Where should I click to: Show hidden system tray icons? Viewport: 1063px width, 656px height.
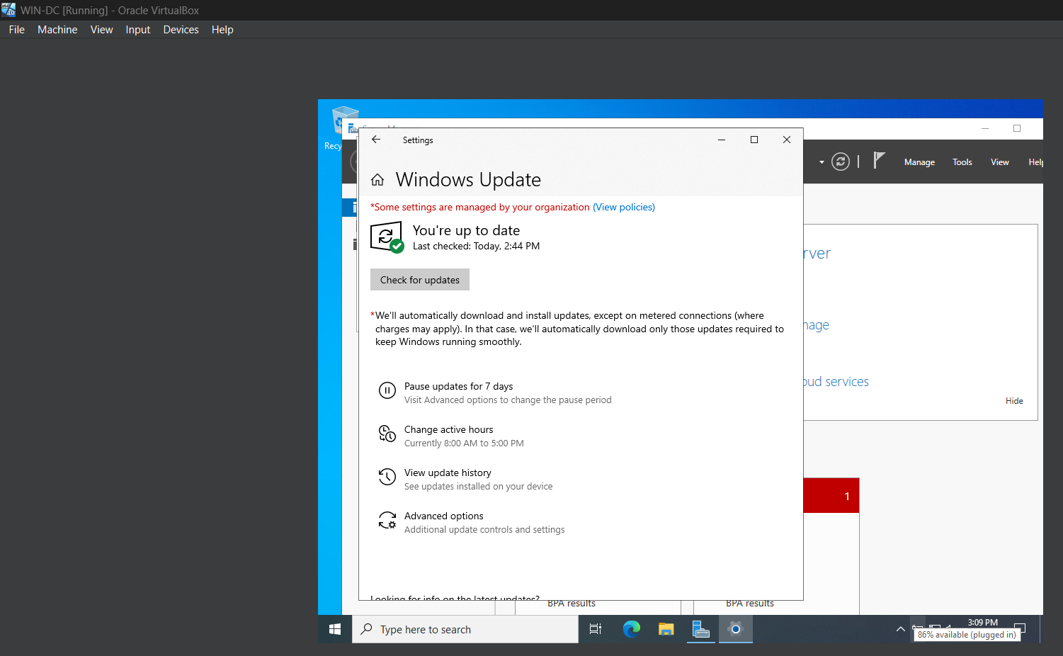pyautogui.click(x=900, y=629)
